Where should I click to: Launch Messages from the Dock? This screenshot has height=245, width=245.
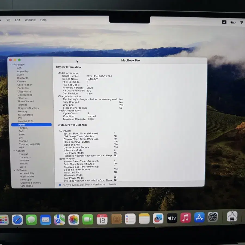click(31, 219)
